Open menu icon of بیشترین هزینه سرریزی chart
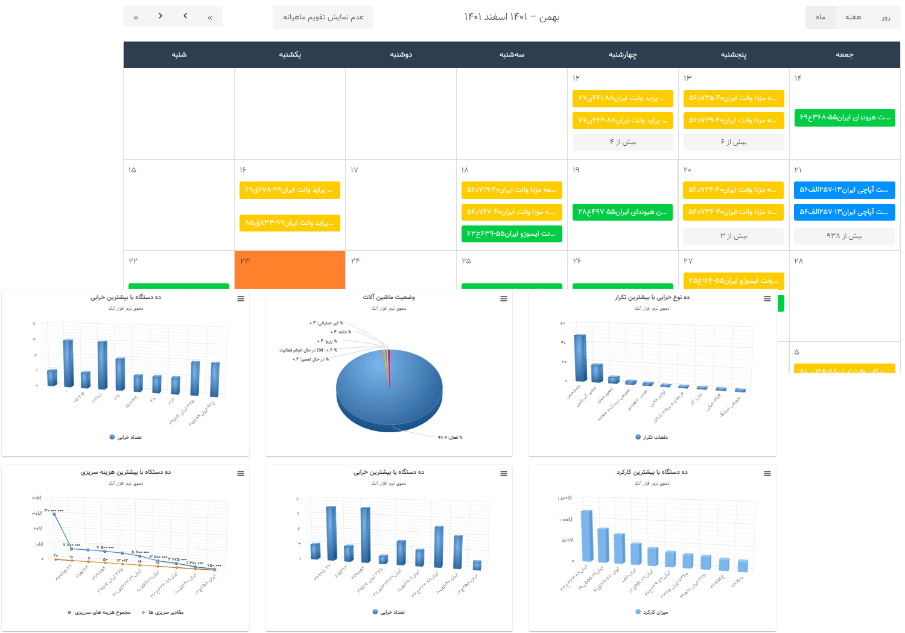Viewport: 905px width, 633px height. (241, 473)
